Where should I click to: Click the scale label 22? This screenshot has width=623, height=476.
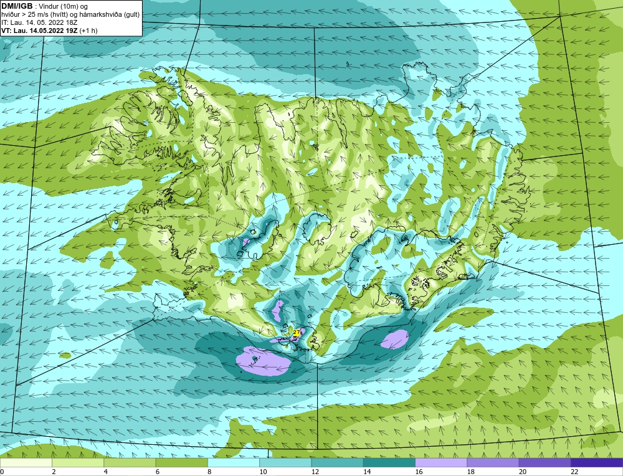point(574,472)
